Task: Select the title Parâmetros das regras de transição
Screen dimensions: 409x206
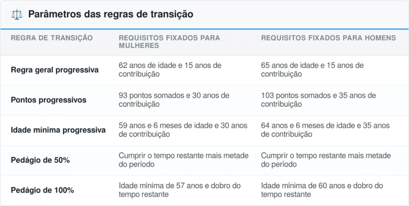Action: 111,14
